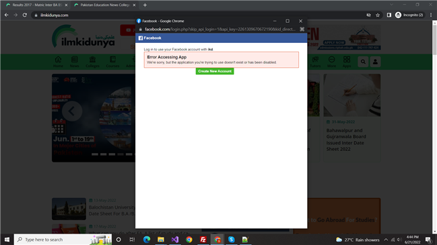Viewport: 437px width, 245px height.
Task: Open Tutors in site navigation
Action: click(x=315, y=62)
